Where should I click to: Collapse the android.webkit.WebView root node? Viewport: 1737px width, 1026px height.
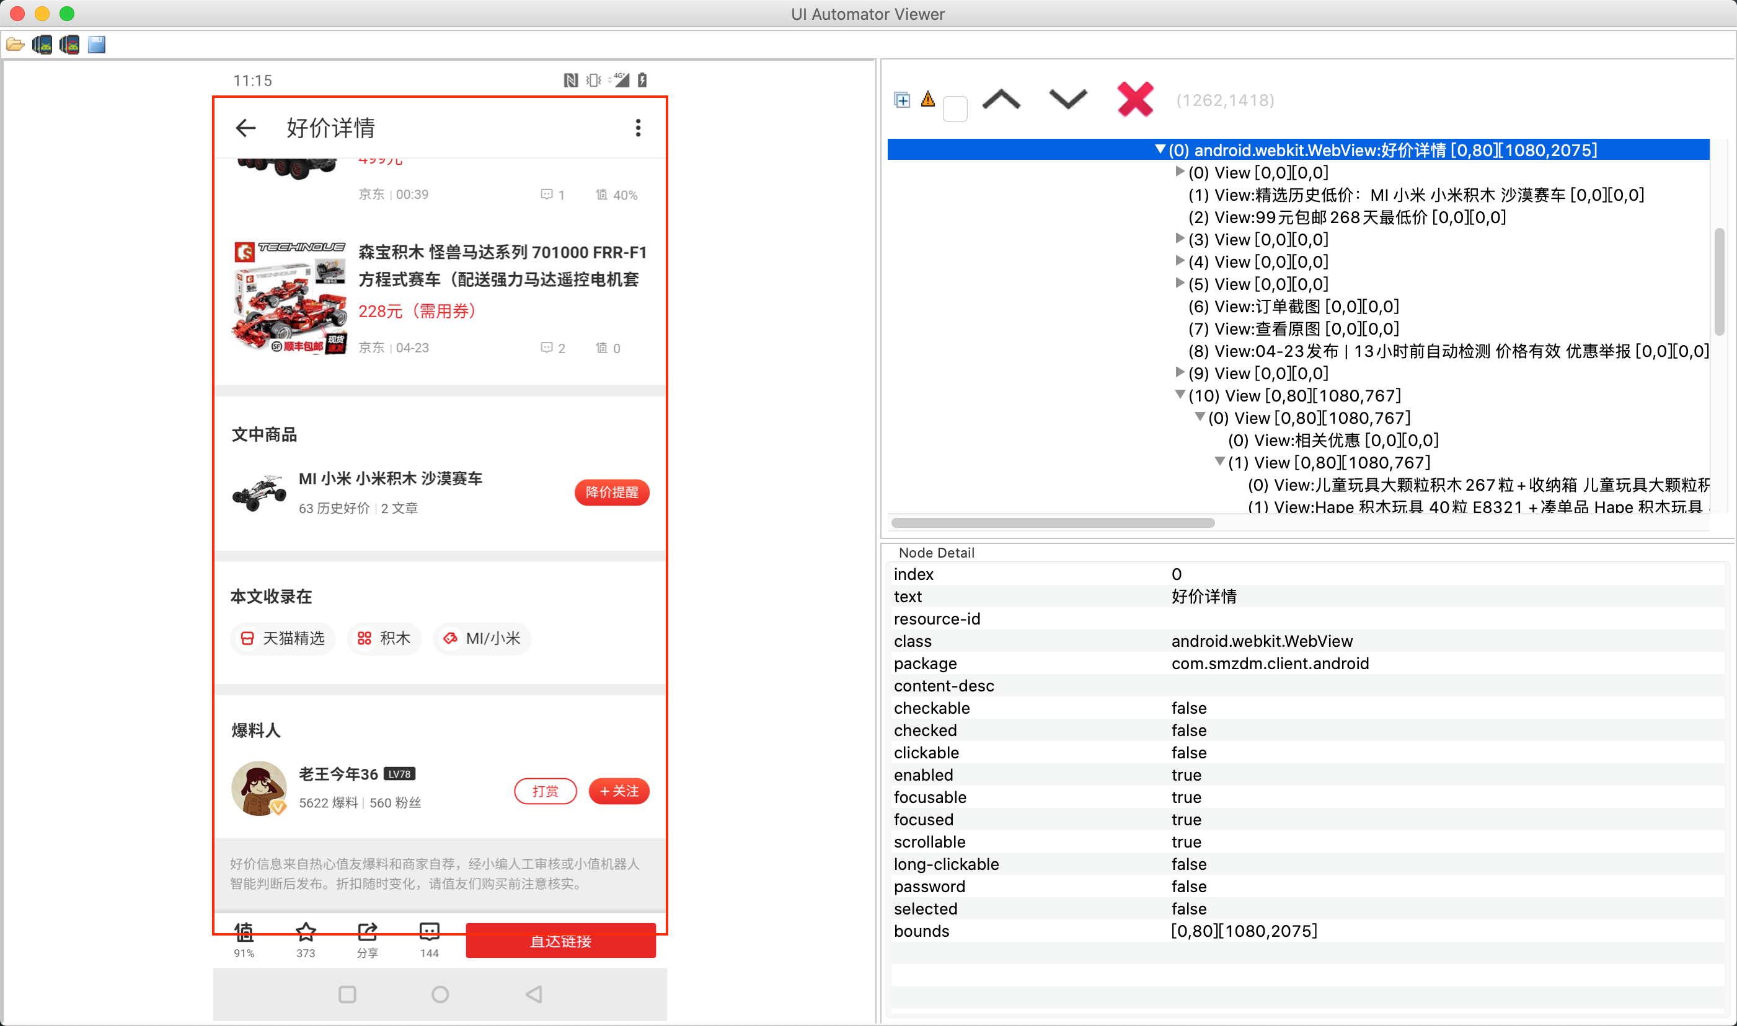click(1159, 149)
